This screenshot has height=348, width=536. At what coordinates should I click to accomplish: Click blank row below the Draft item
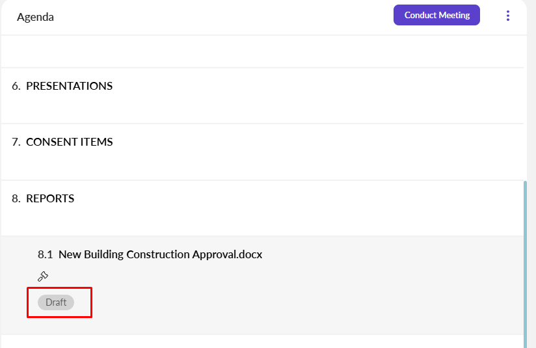(x=260, y=341)
